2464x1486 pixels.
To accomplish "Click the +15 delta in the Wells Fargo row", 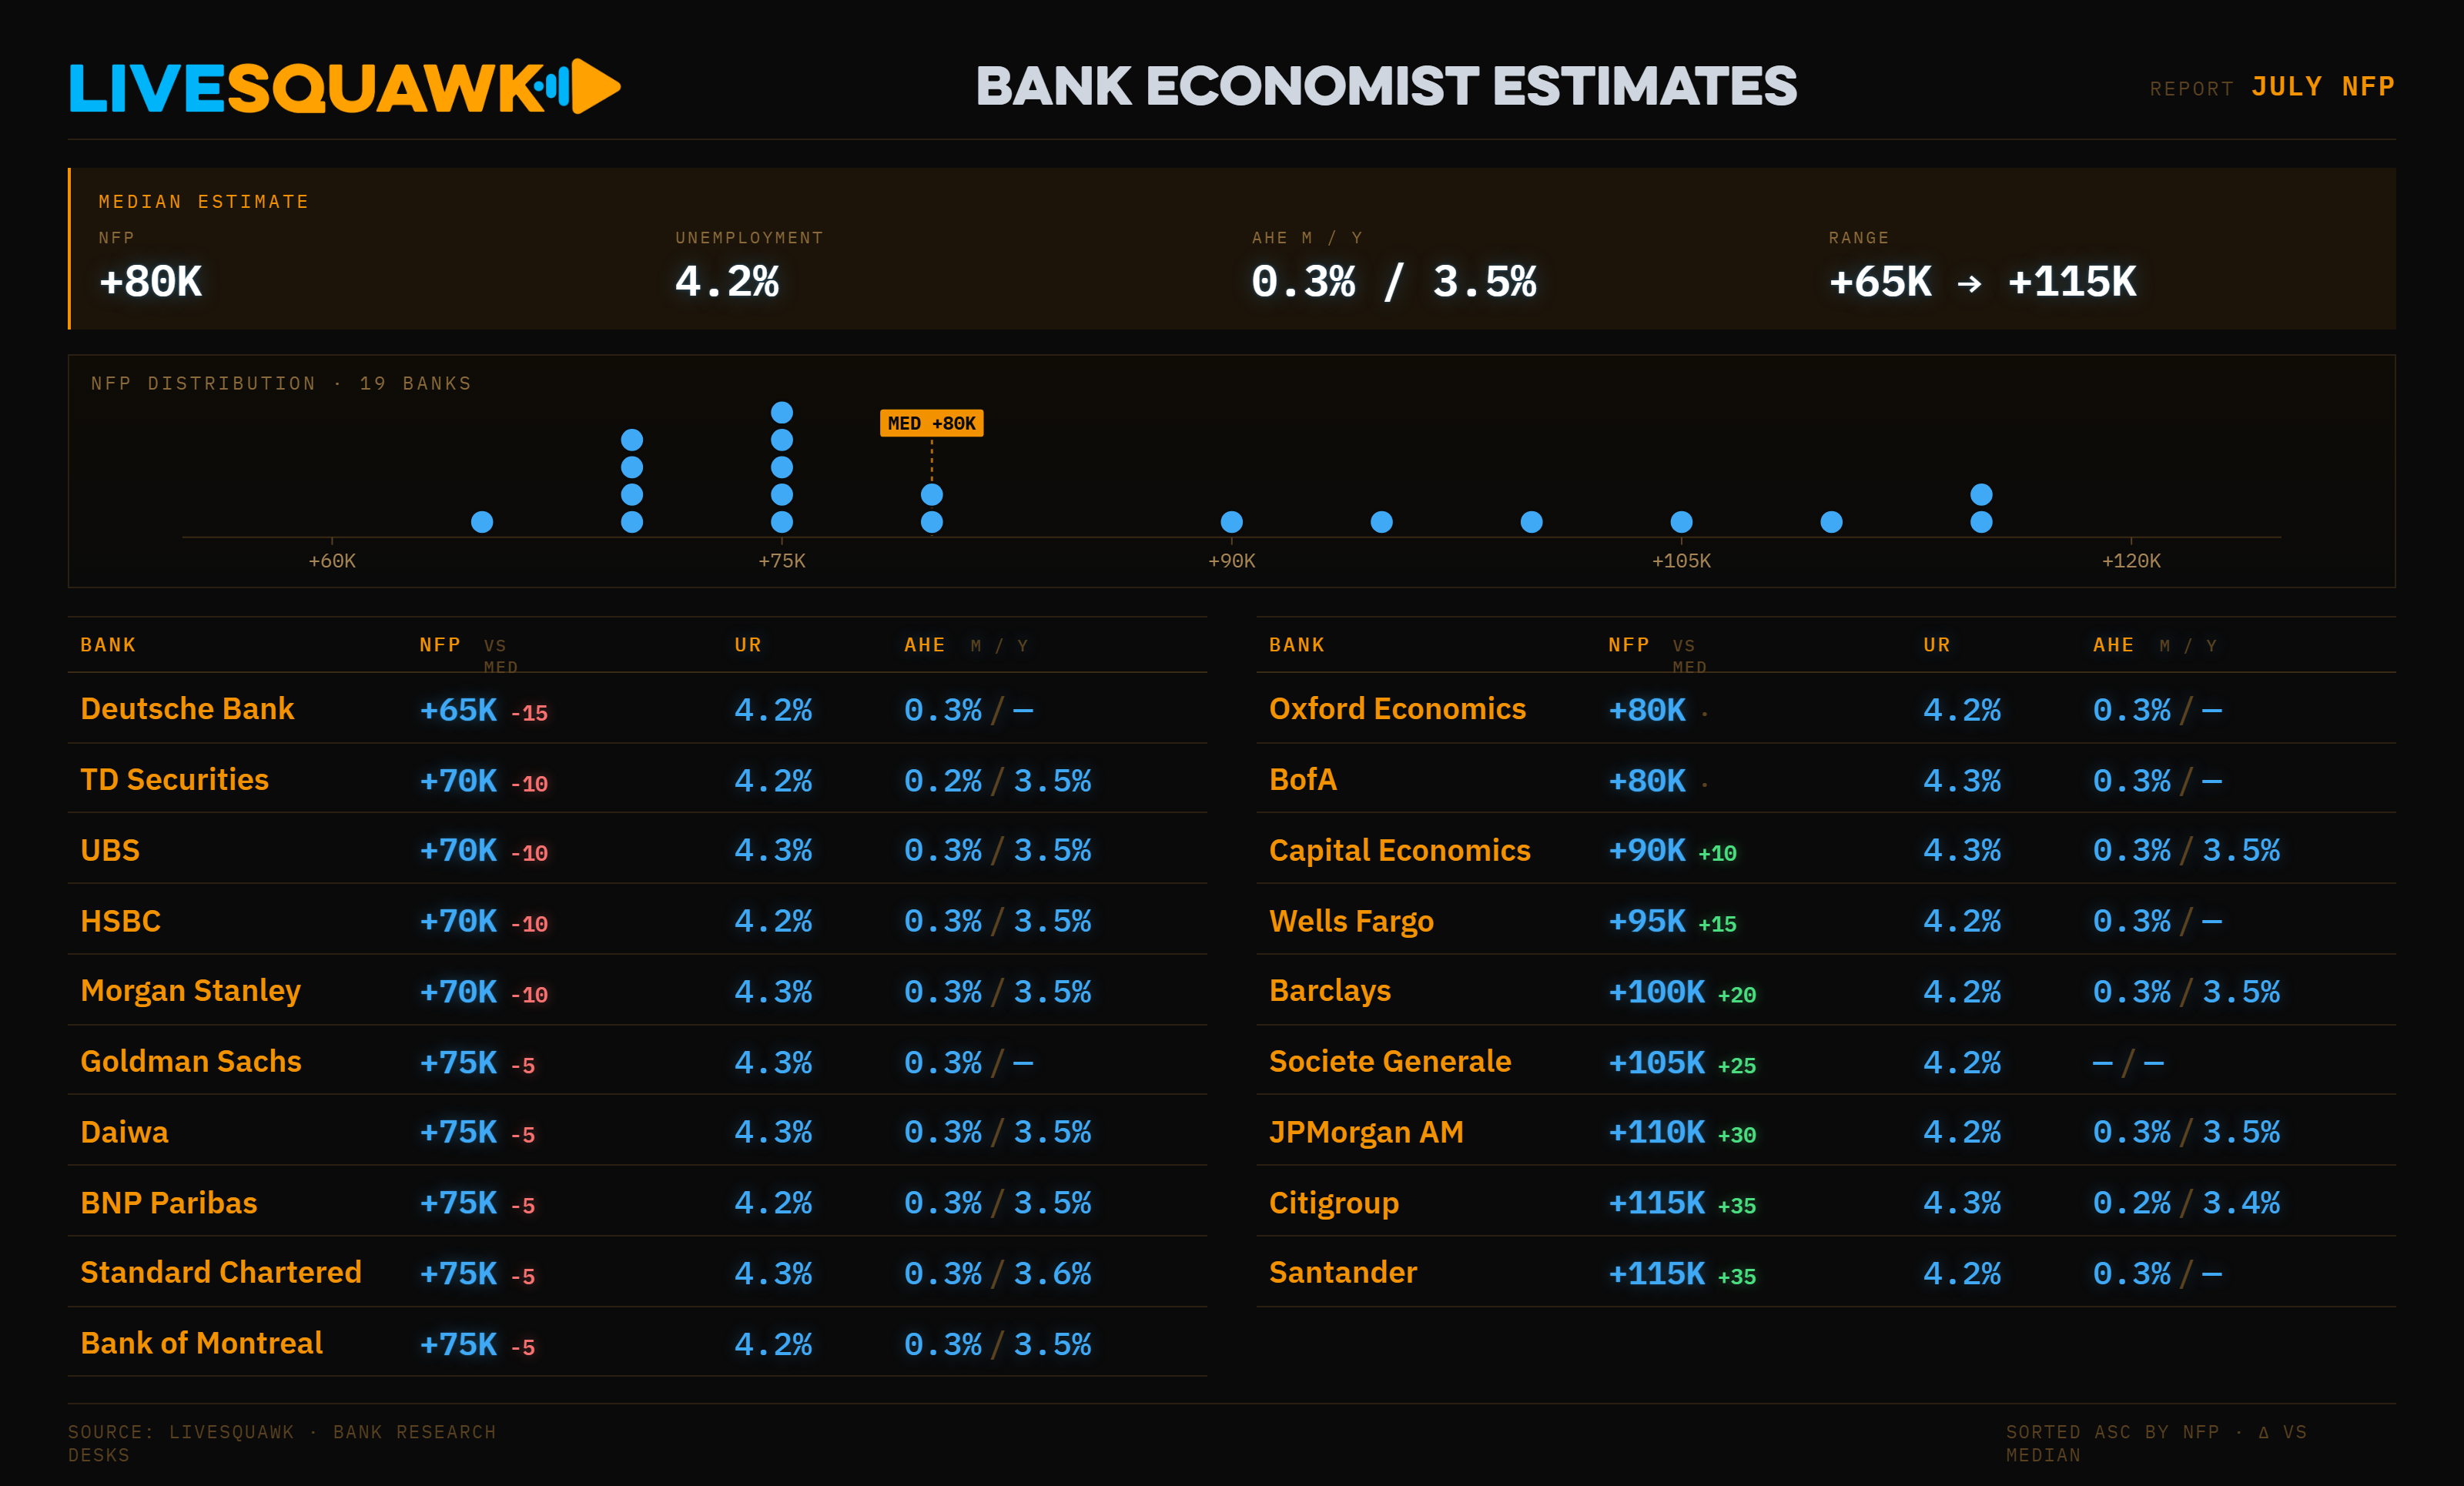I will click(x=1718, y=925).
